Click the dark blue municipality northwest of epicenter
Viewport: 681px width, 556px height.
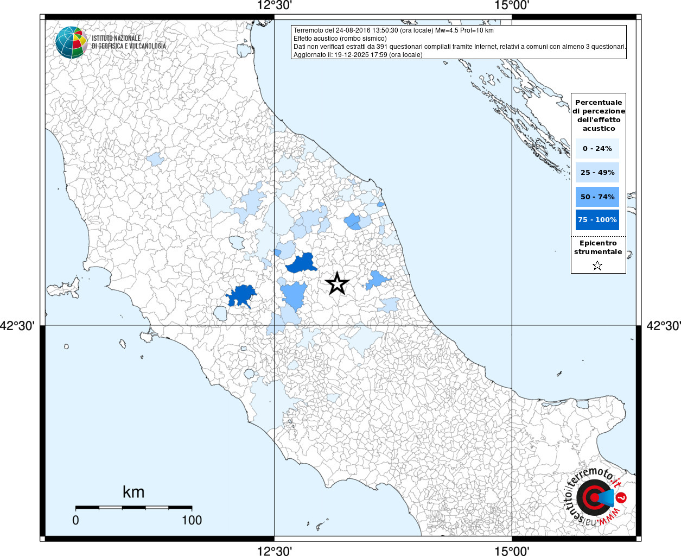tap(302, 264)
